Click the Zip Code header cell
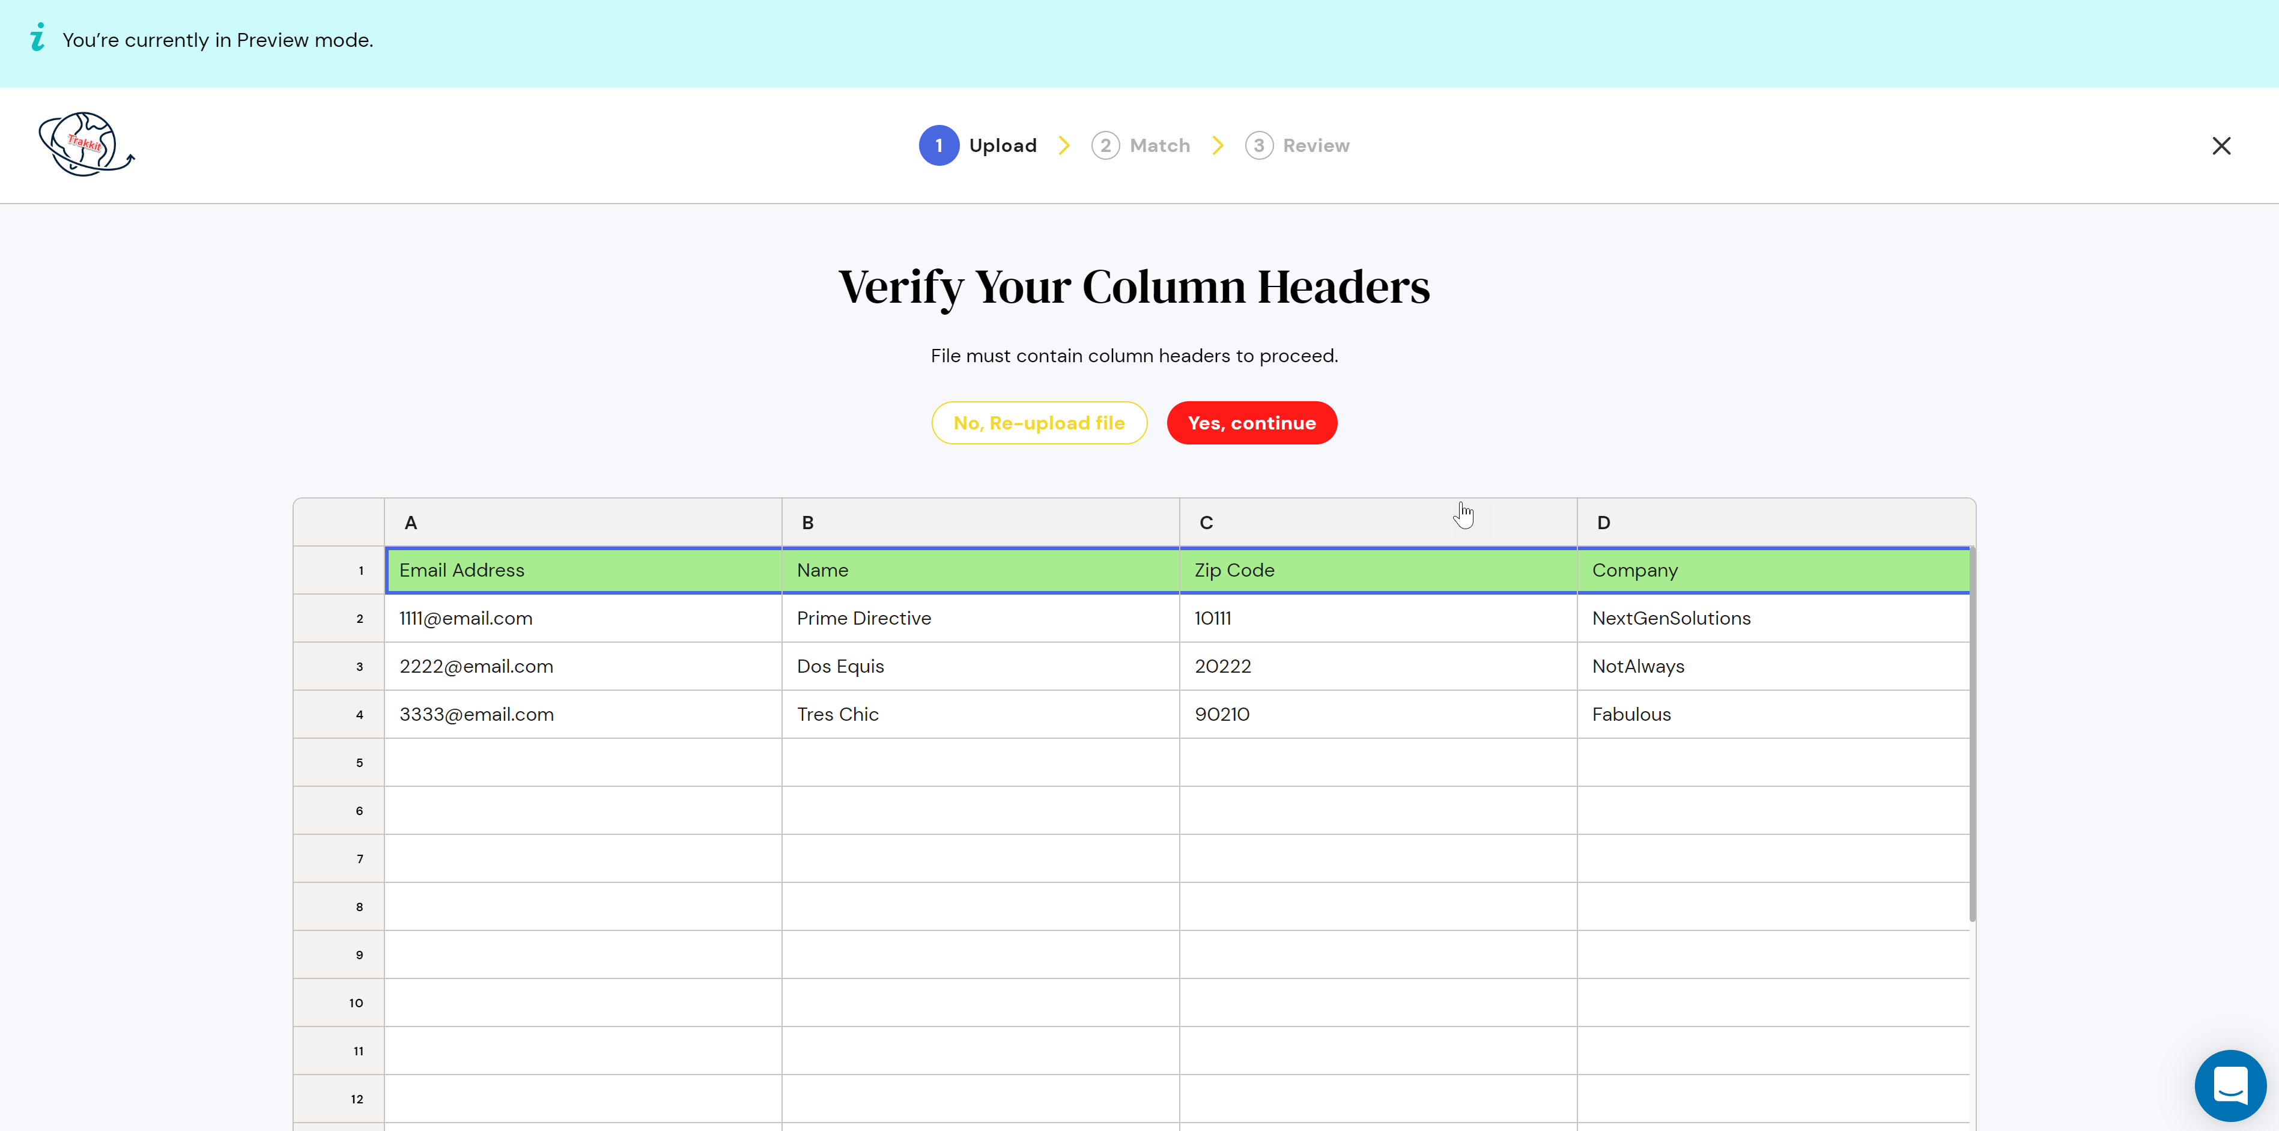The height and width of the screenshot is (1131, 2279). click(x=1377, y=571)
